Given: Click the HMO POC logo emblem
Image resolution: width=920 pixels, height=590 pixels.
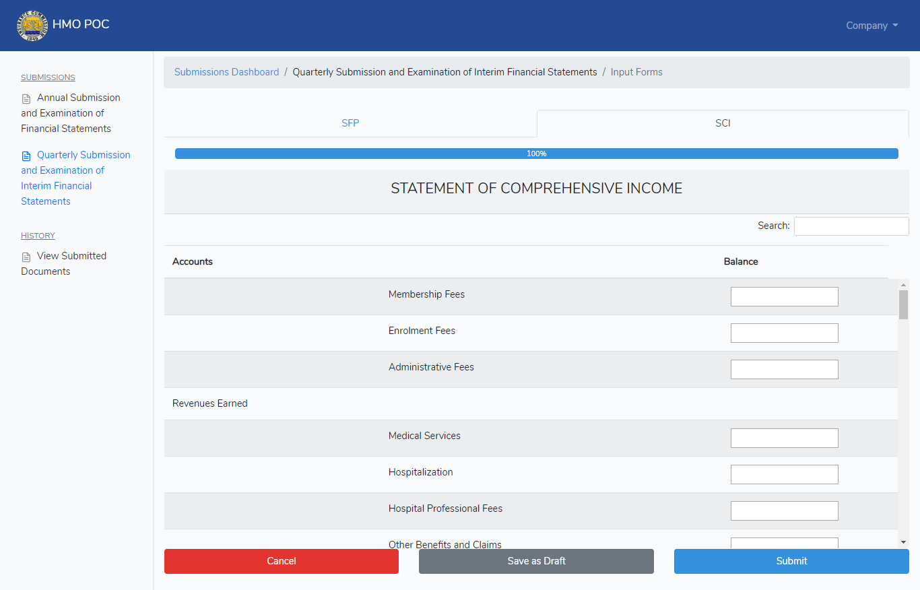Looking at the screenshot, I should point(32,25).
